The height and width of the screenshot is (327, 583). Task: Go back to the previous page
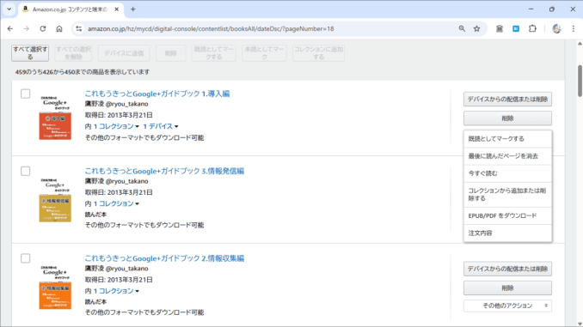(x=10, y=28)
